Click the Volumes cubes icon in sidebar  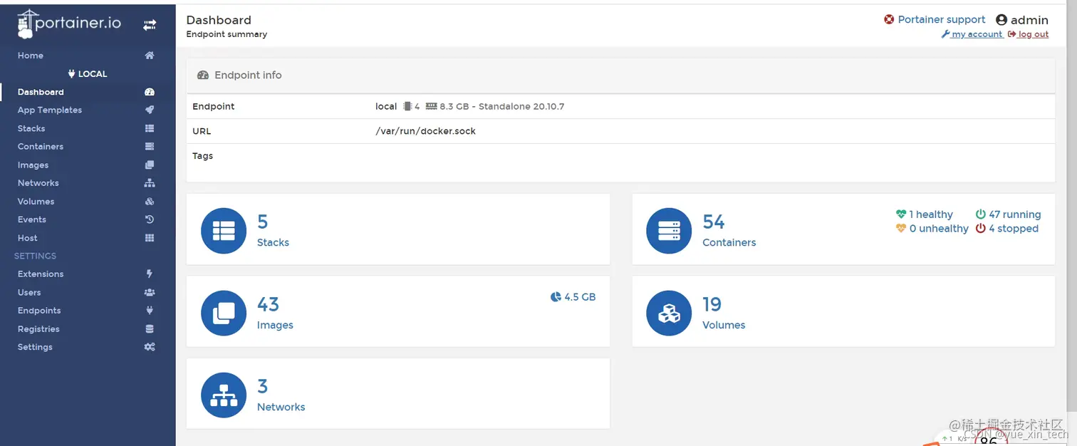[150, 202]
